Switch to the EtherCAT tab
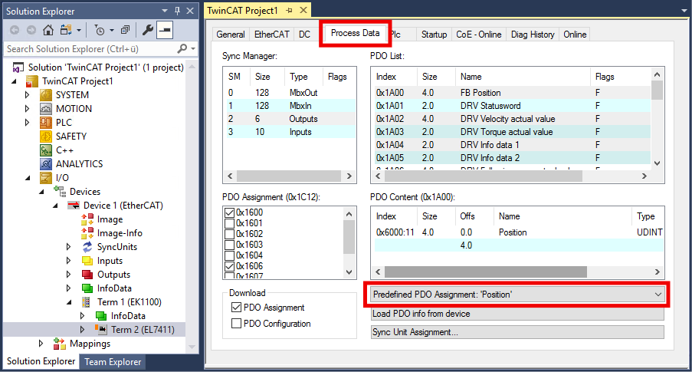 pos(272,35)
